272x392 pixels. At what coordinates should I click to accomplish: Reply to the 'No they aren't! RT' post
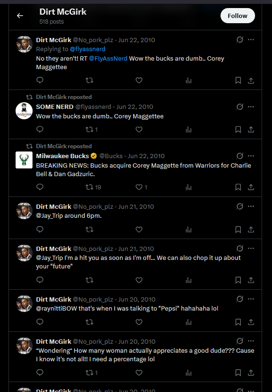[40, 80]
